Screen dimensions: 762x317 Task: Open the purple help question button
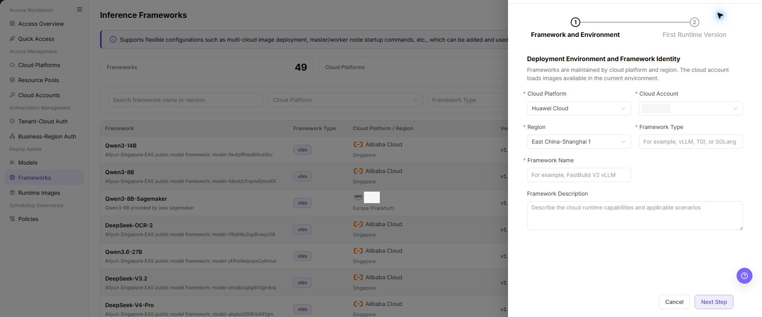pos(744,276)
